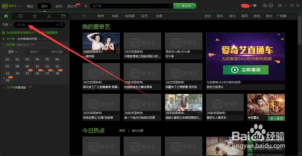The height and width of the screenshot is (156, 302).
Task: Switch to the 游戏 top tab
Action: (59, 6)
